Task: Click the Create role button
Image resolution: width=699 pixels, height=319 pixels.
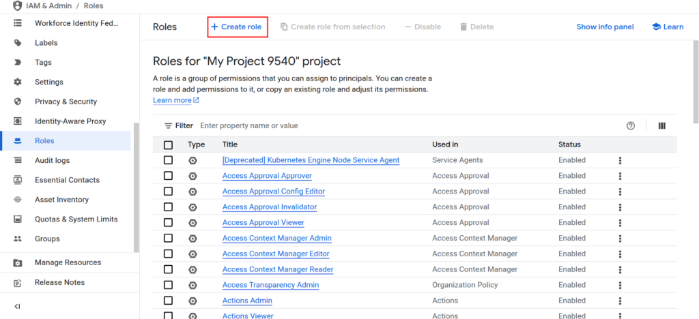Action: tap(236, 27)
